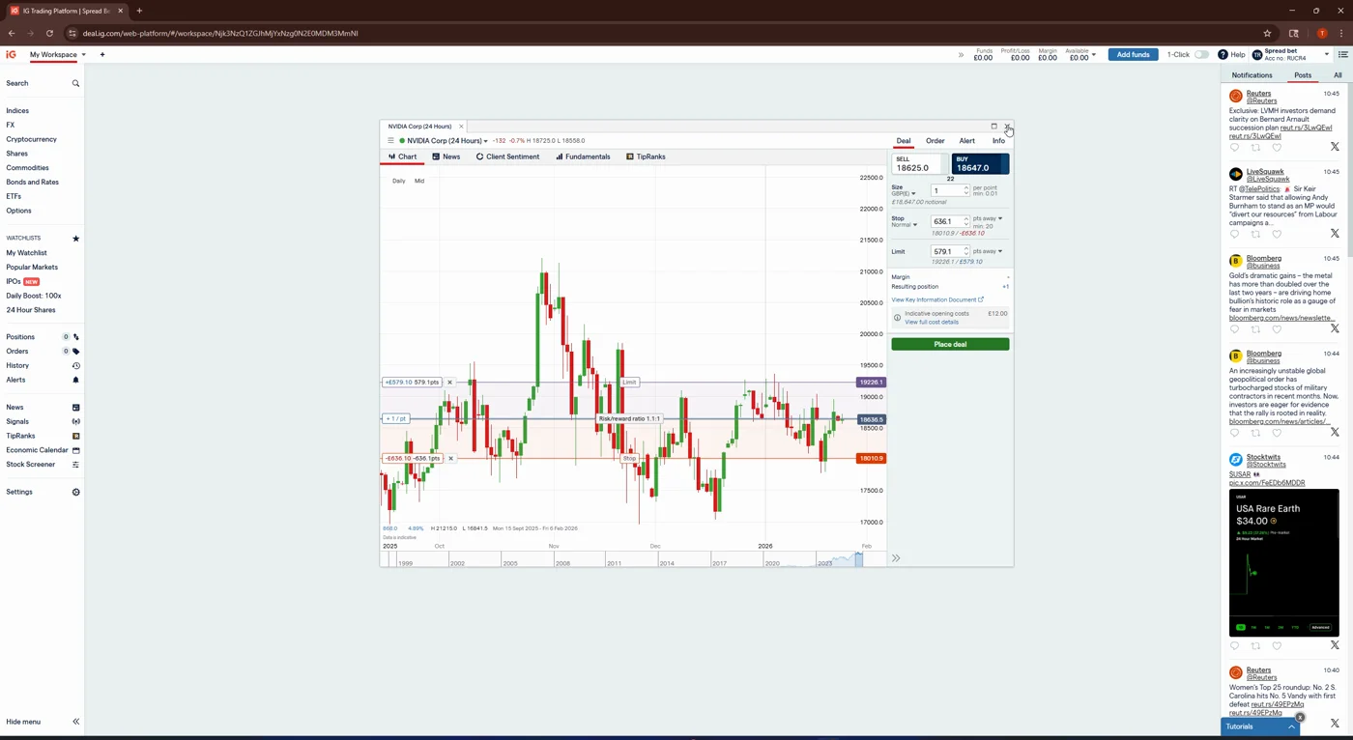Open the Fundamentals tab
This screenshot has width=1353, height=740.
pyautogui.click(x=583, y=157)
